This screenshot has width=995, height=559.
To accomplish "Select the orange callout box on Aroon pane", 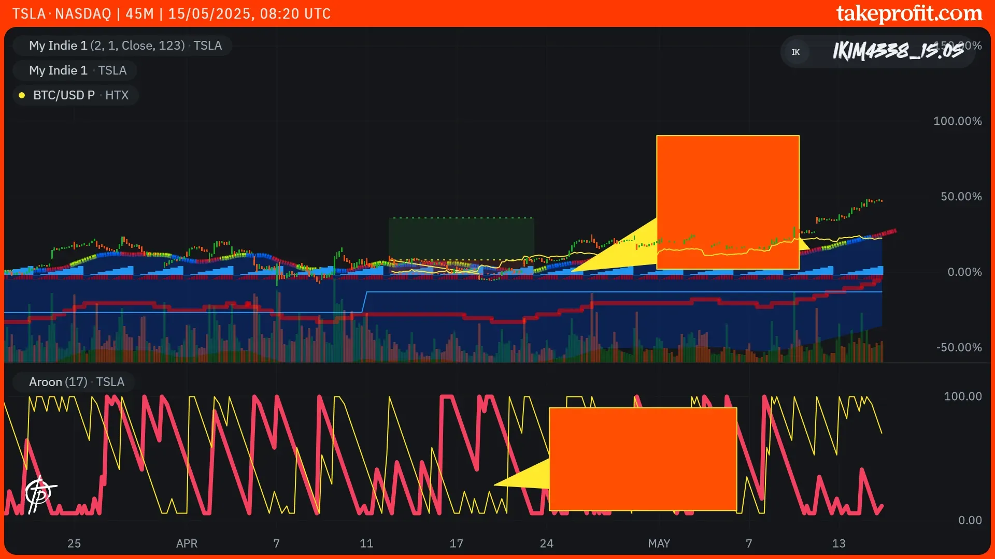I will (x=643, y=459).
